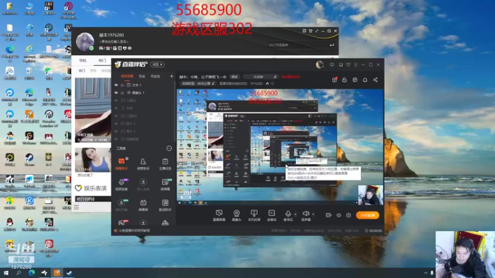
Task: Click the unlock padlock icon in top toolbar
Action: [x=345, y=80]
